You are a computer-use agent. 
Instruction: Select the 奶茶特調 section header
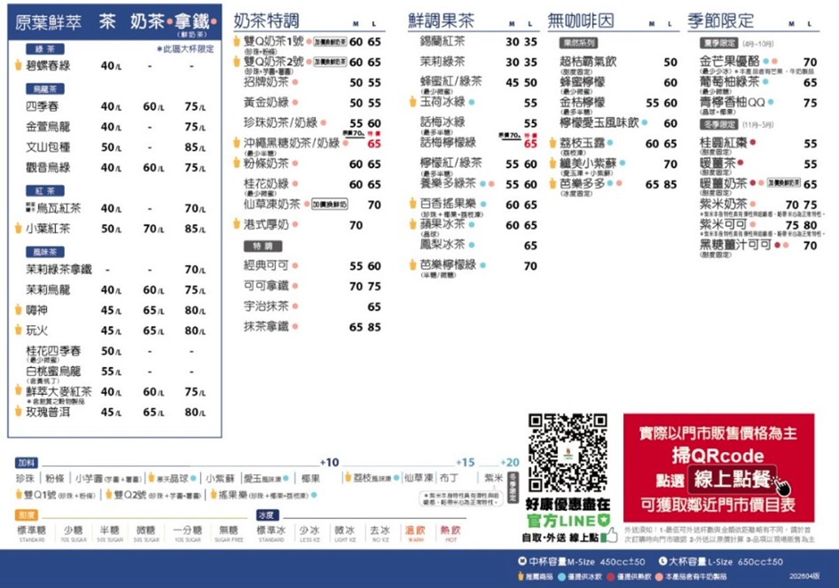[x=266, y=20]
